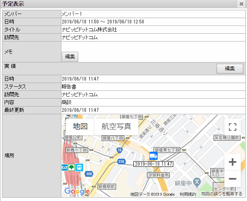
Task: Click the 銀座中 school icon on map
Action: pyautogui.click(x=197, y=181)
